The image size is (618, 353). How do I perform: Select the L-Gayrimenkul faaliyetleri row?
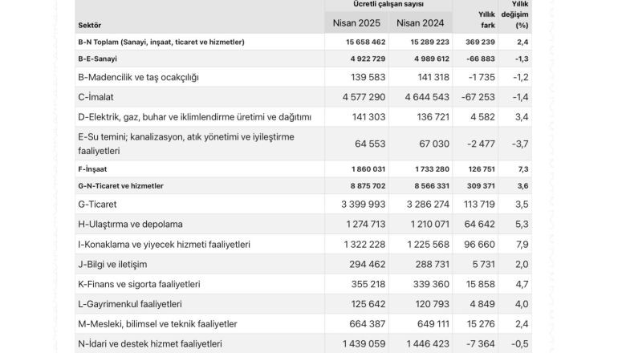click(x=303, y=304)
